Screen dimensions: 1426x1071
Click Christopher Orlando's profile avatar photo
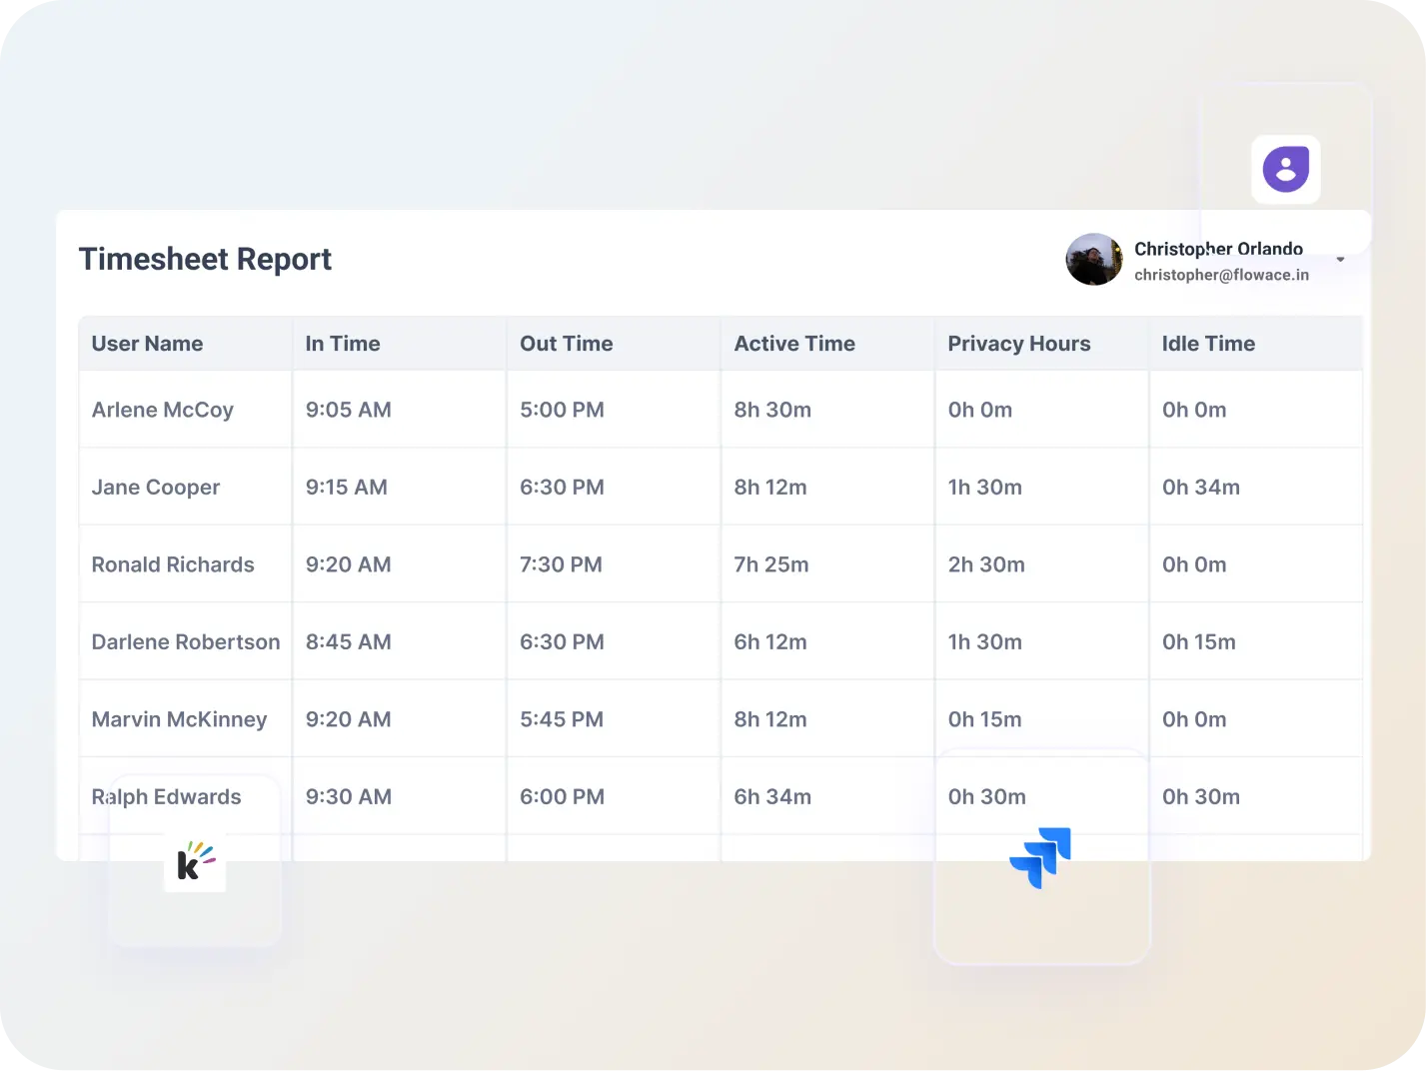(1094, 260)
